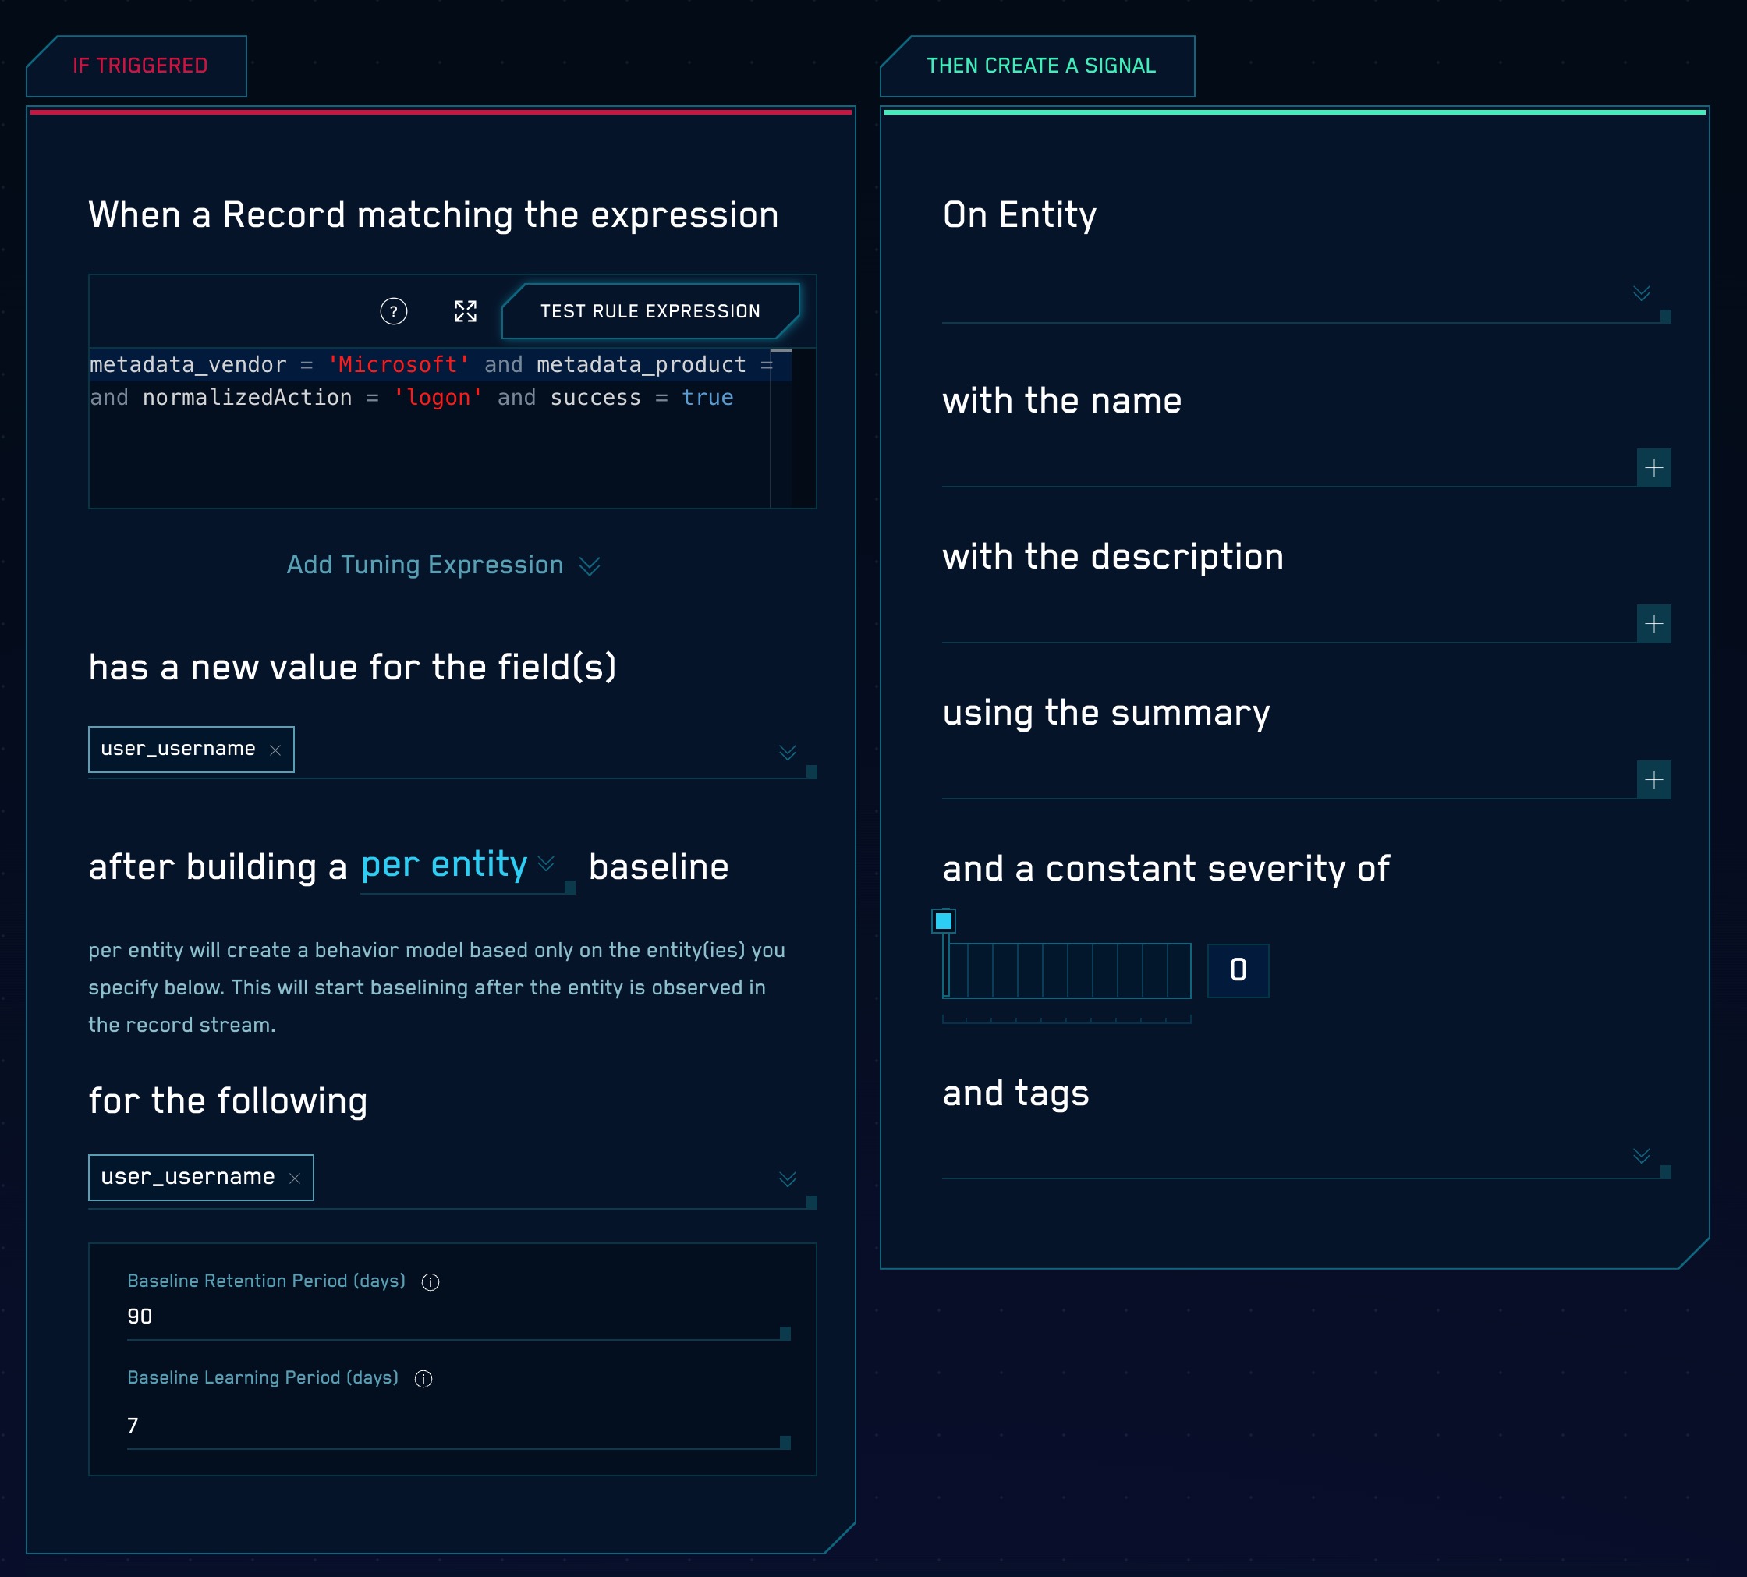Click the severity number value box
1747x1577 pixels.
[x=1238, y=970]
